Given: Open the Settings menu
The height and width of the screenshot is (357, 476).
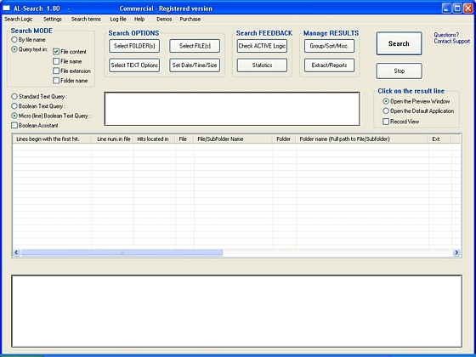Looking at the screenshot, I should coord(53,19).
